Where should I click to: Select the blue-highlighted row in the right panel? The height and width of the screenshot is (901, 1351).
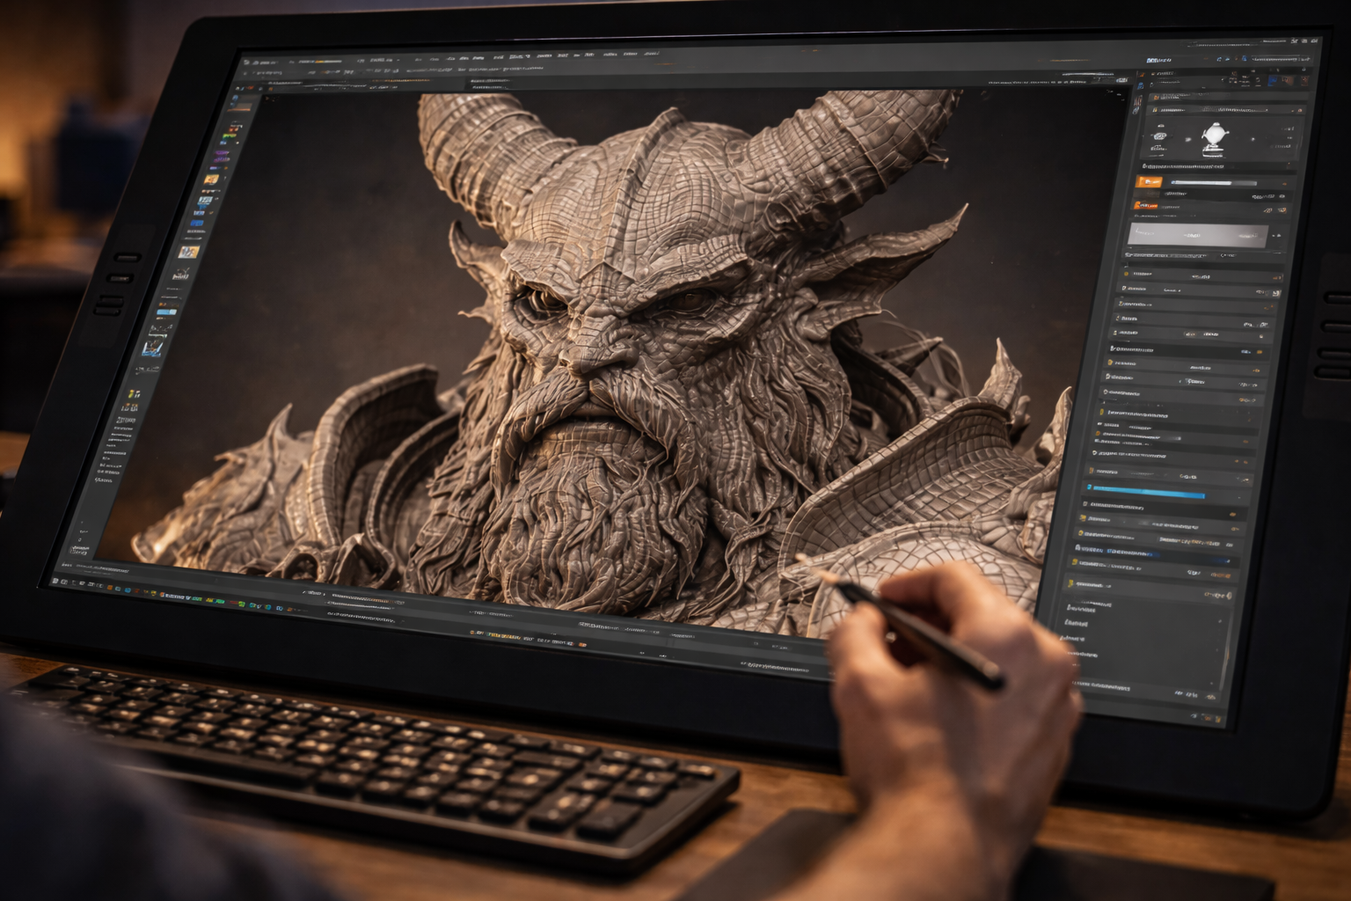coord(1149,494)
